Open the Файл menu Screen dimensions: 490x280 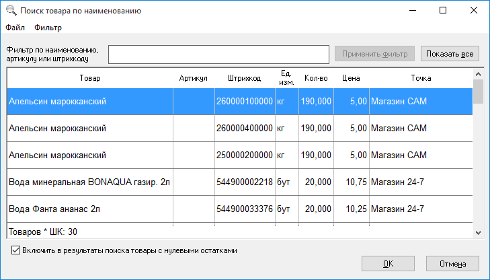pos(15,28)
